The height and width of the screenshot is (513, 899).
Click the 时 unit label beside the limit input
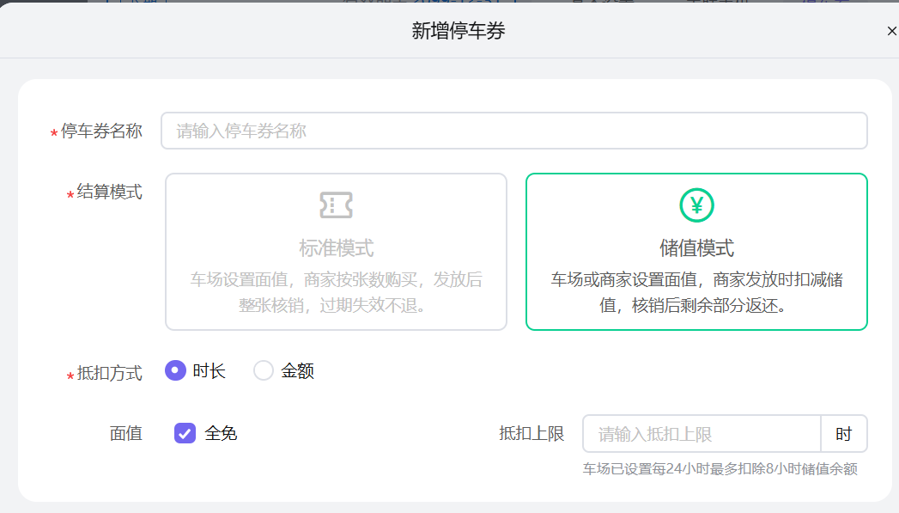click(844, 433)
